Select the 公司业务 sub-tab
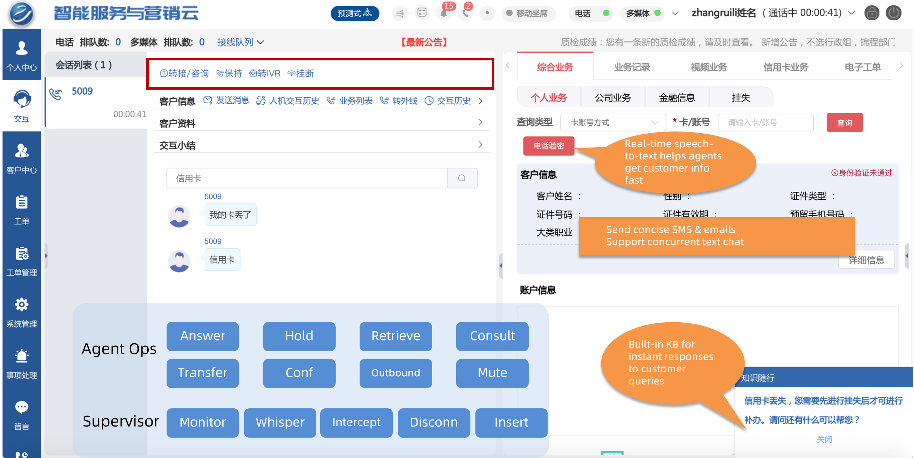The width and height of the screenshot is (914, 458). [x=613, y=98]
